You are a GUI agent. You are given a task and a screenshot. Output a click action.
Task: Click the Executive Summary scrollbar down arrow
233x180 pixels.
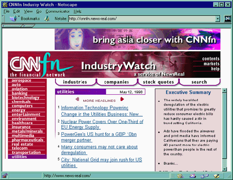pyautogui.click(x=225, y=169)
